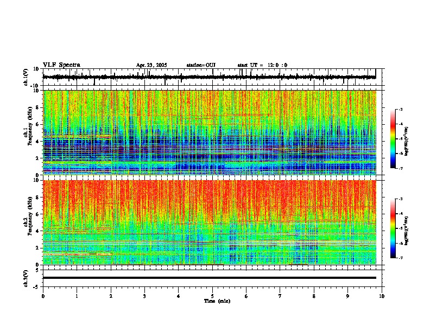Click time axis tick label "7"
This screenshot has height=332, width=430.
coord(280,296)
